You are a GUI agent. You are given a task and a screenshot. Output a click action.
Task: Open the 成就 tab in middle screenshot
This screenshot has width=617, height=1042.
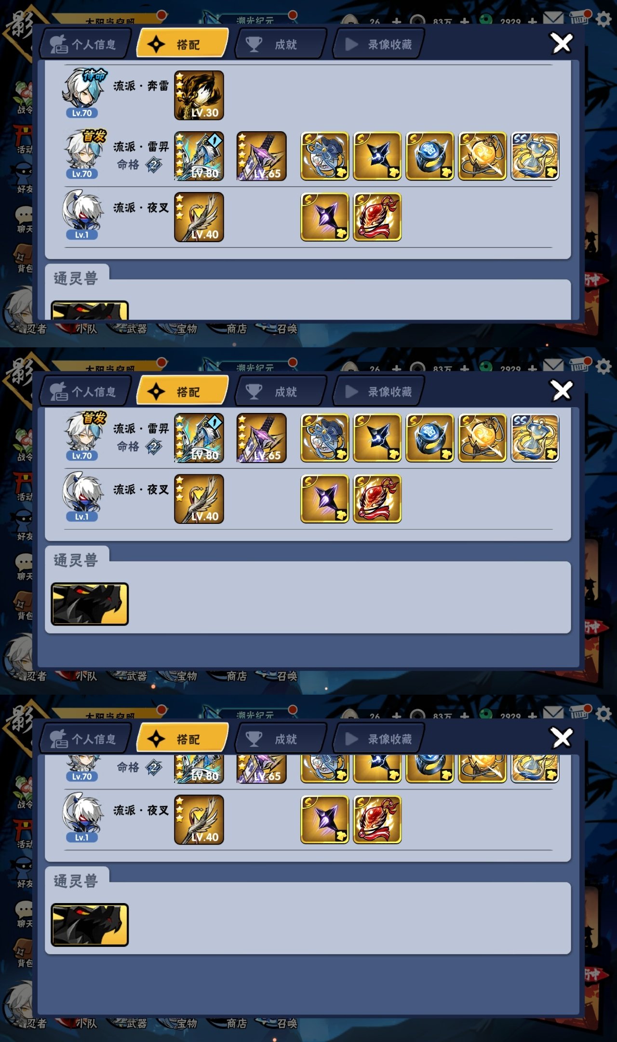tap(281, 392)
